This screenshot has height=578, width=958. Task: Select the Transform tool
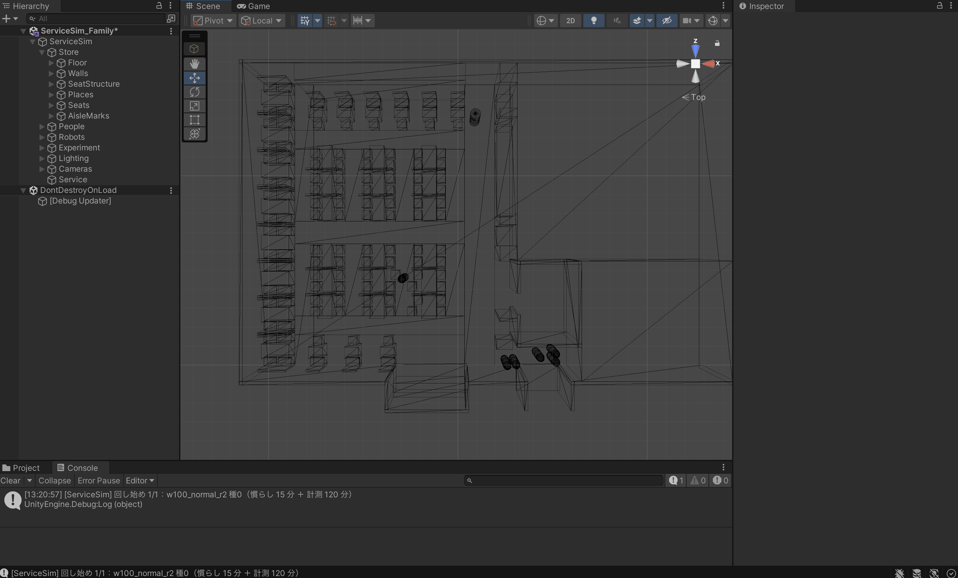194,134
